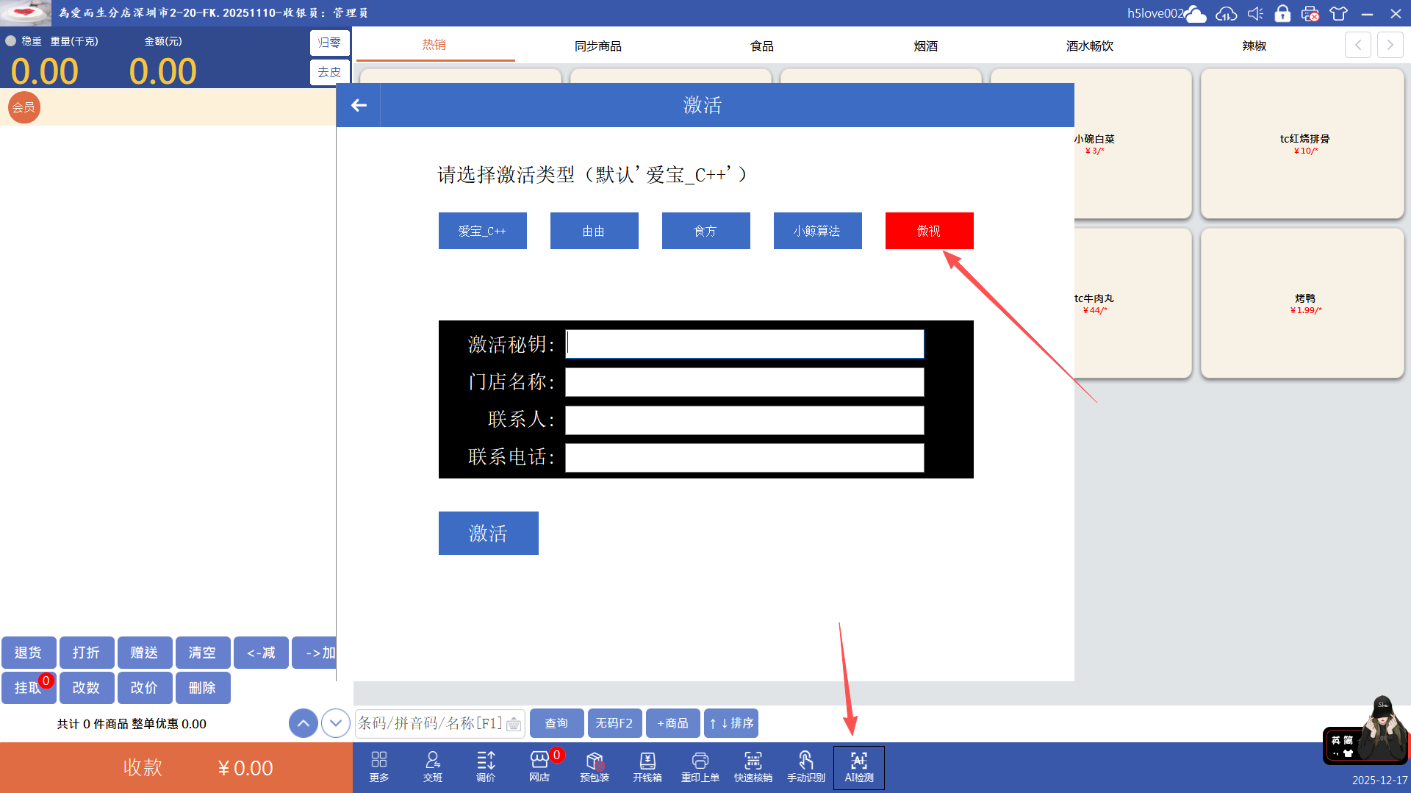Switch to the 烟酒 category tab

click(x=925, y=46)
